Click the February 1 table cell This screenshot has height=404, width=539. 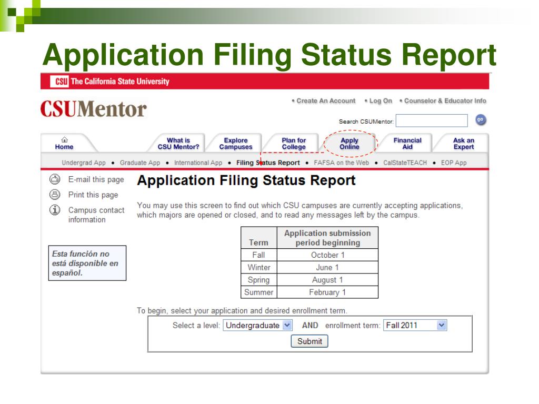point(327,292)
